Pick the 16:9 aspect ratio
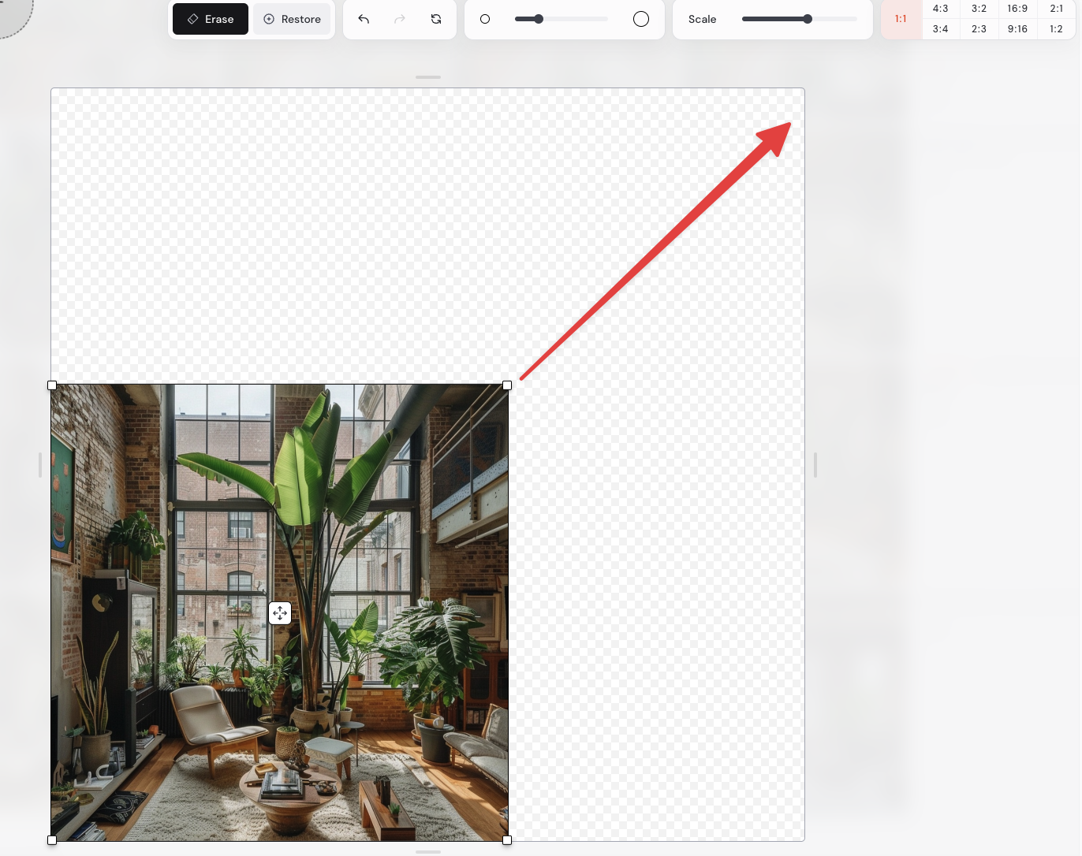1082x856 pixels. pos(1017,9)
